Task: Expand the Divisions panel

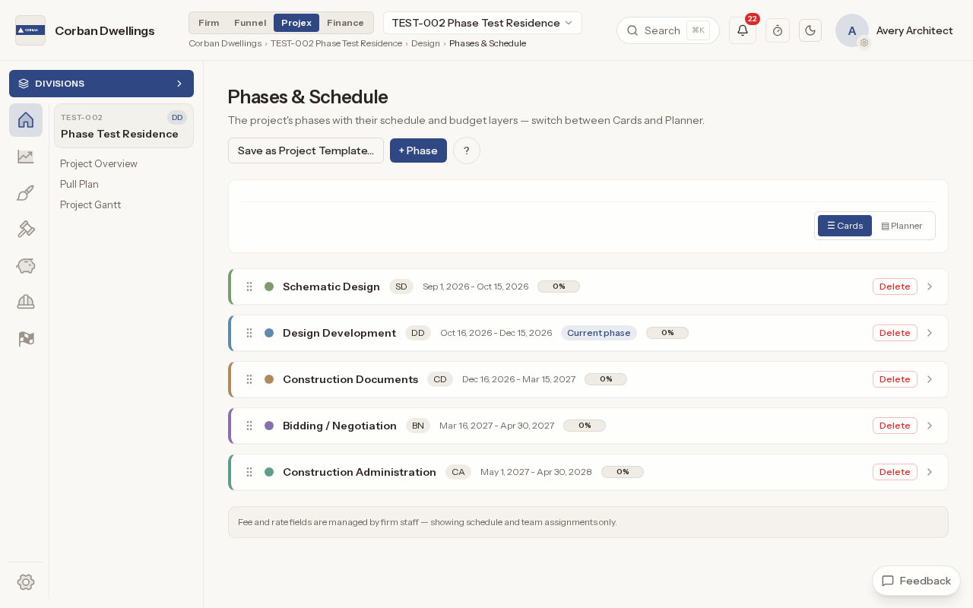Action: (101, 84)
